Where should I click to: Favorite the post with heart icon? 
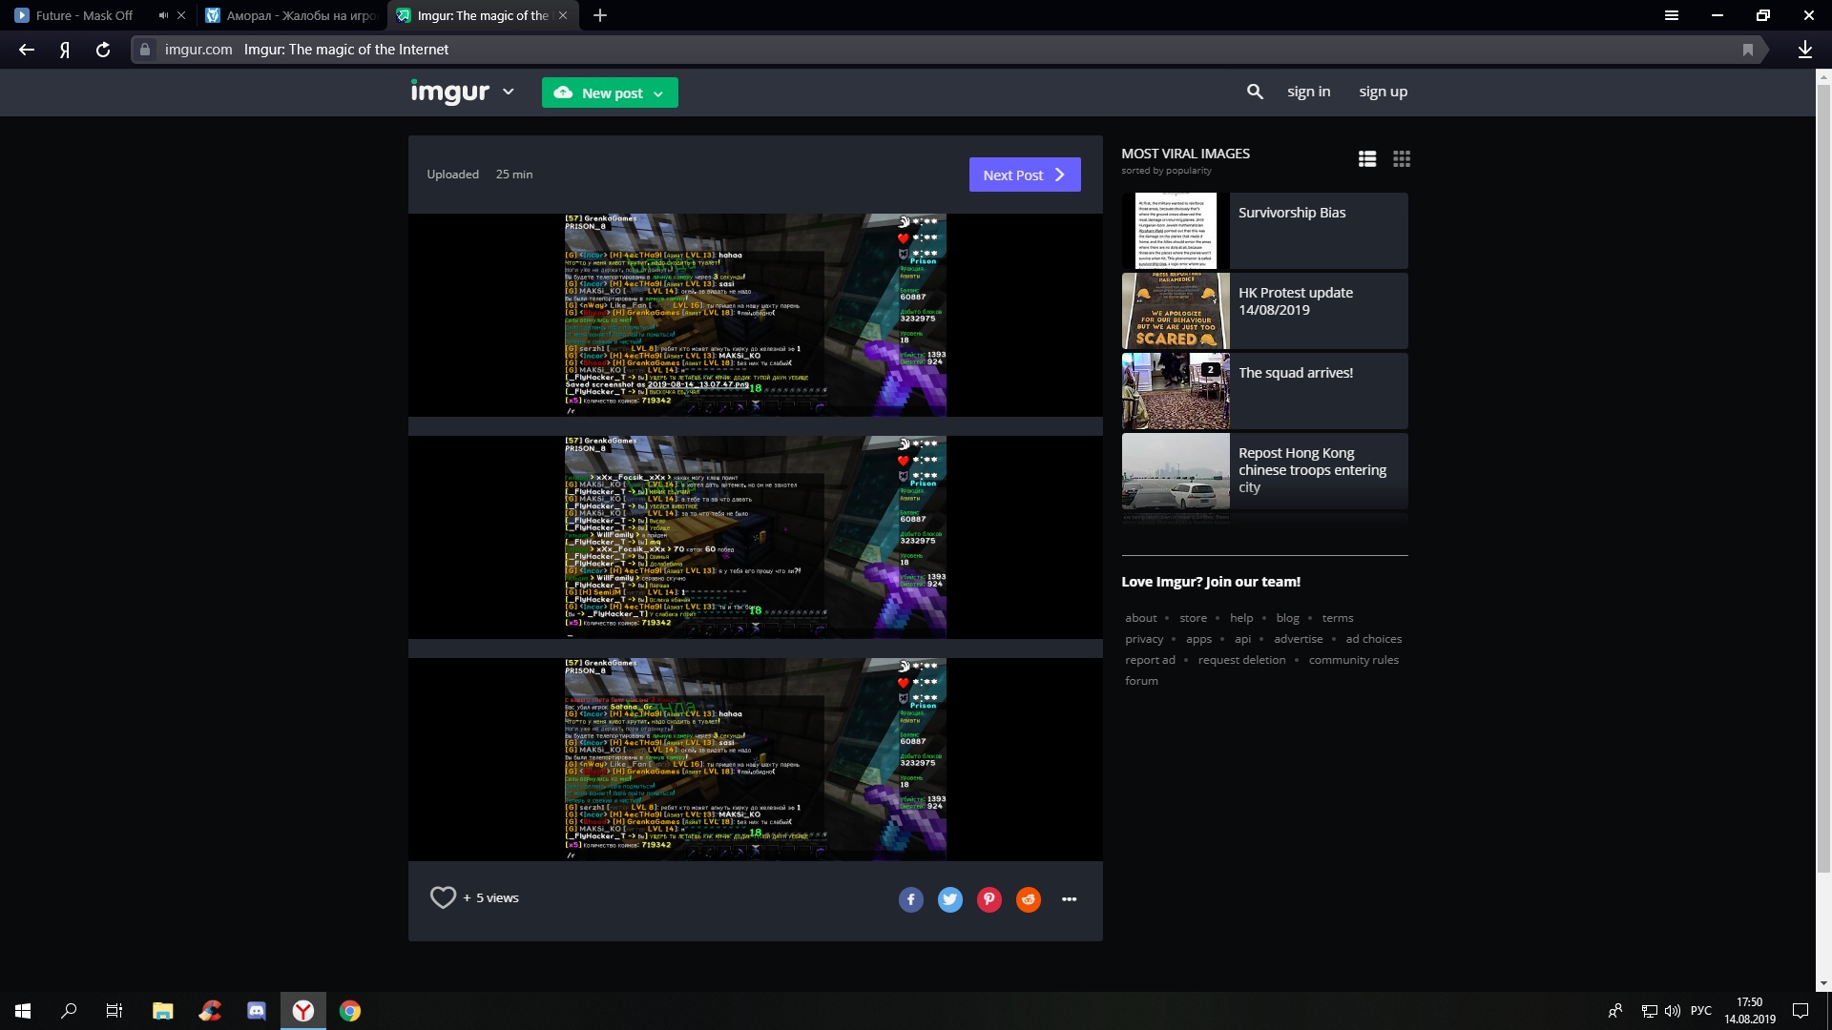click(443, 897)
